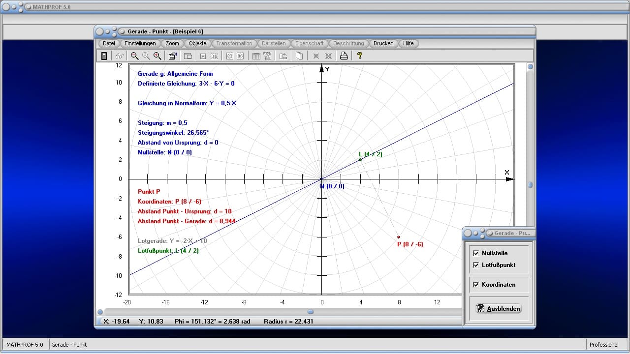Click the gray middle magnifier icon

click(x=146, y=56)
